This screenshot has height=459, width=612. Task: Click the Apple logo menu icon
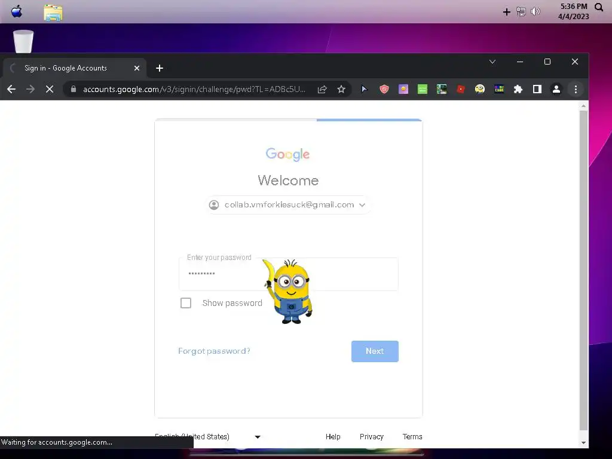(16, 12)
